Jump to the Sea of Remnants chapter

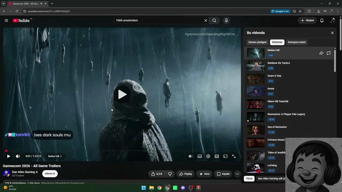pos(289,130)
